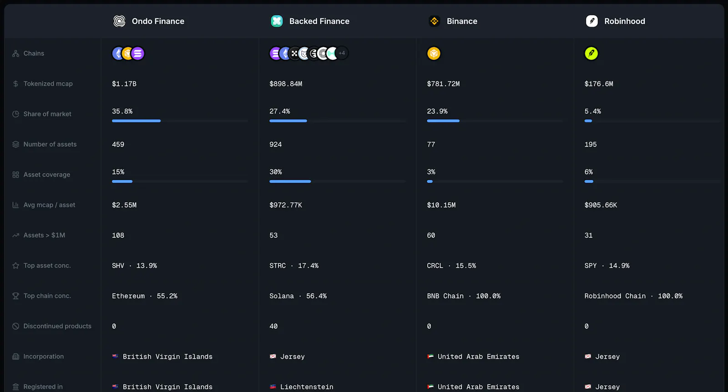Click Liechtenstein in Registered in row
728x392 pixels.
click(x=307, y=387)
